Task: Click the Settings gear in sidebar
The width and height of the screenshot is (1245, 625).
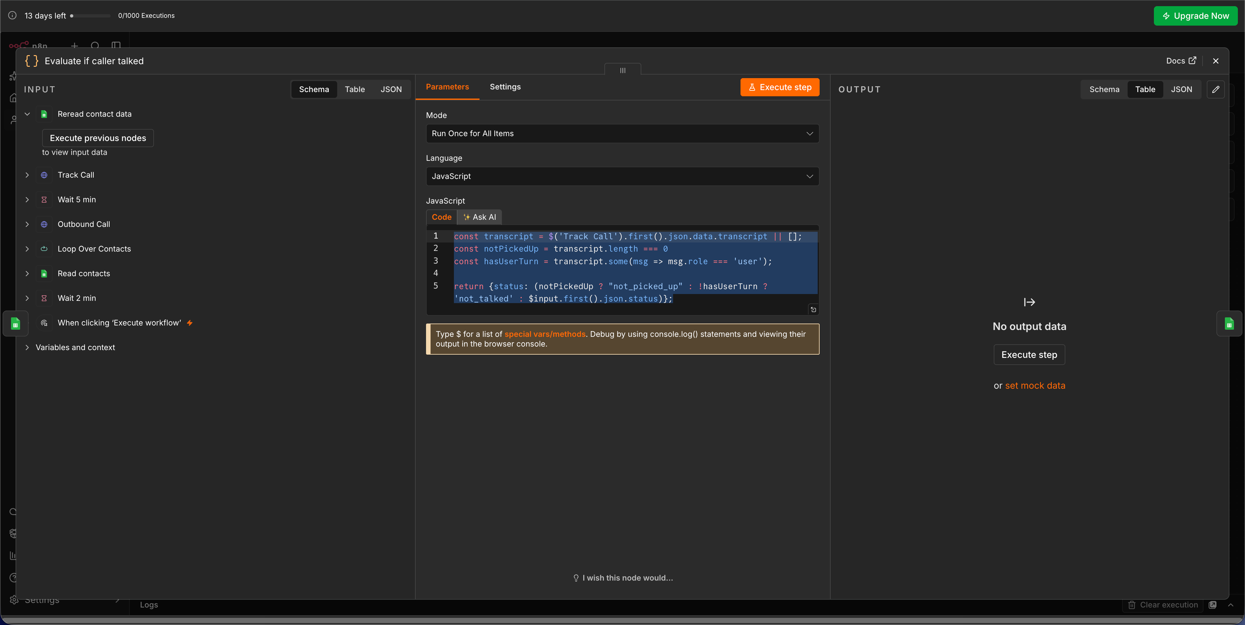Action: [14, 600]
